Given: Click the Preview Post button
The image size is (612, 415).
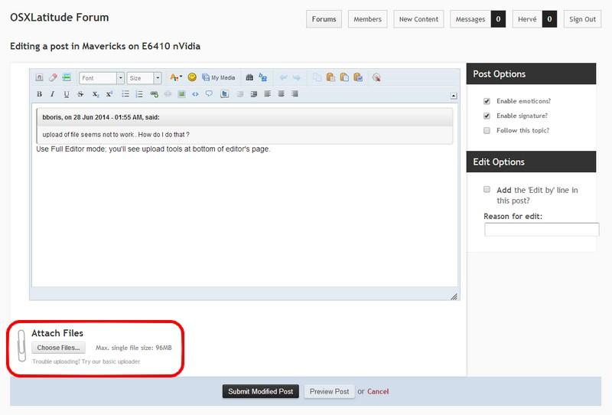Looking at the screenshot, I should pyautogui.click(x=330, y=391).
